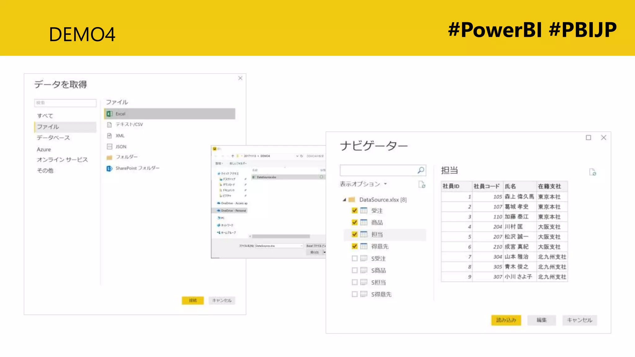Check the S得意先 sheet checkbox
The image size is (635, 357).
(x=355, y=294)
